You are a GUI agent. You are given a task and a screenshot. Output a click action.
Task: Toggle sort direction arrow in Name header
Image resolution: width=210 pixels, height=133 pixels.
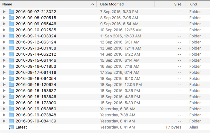tap(93, 4)
